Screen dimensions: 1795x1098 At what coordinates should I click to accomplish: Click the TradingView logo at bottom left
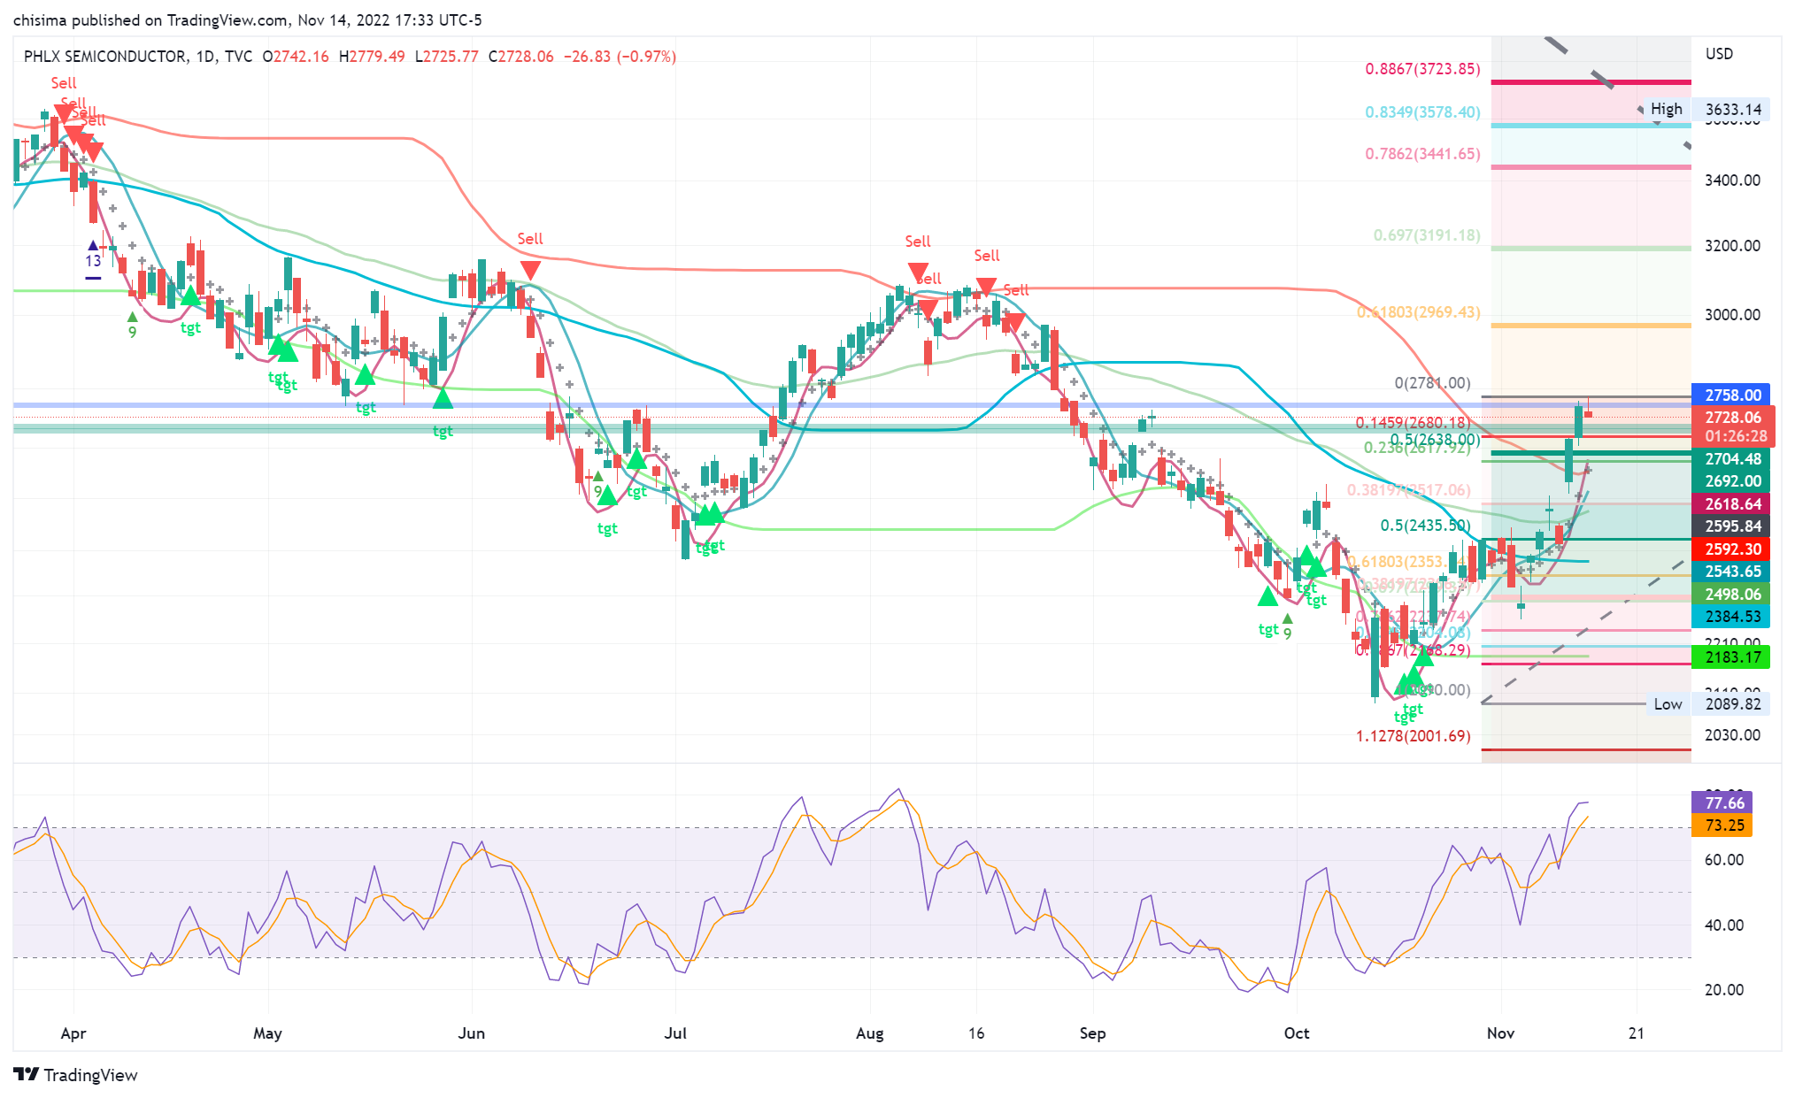click(76, 1074)
